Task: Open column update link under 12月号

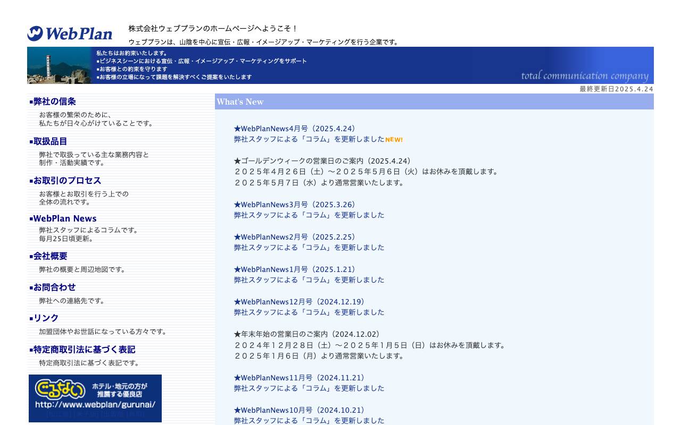Action: click(x=309, y=312)
